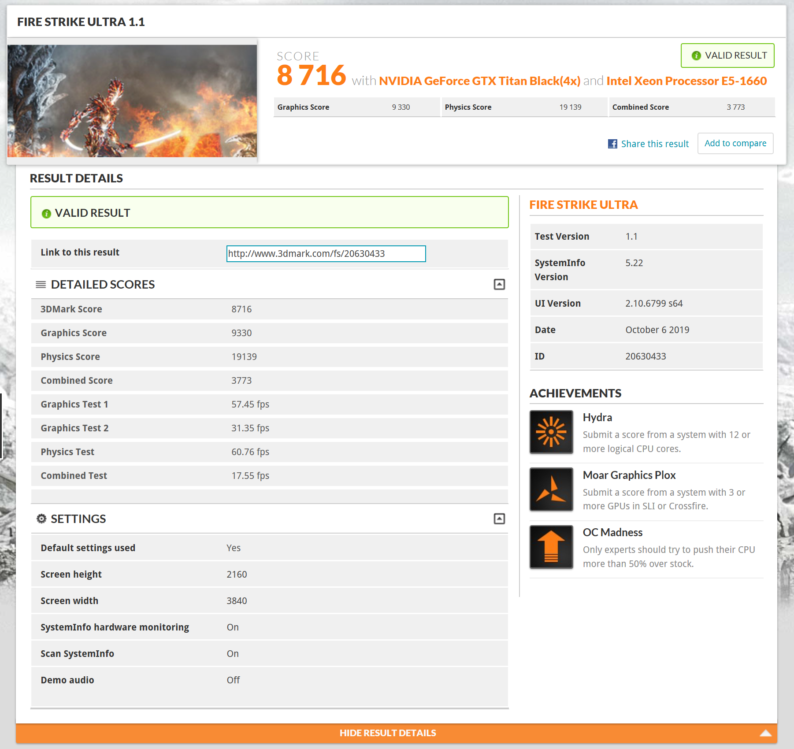Click the Link to this result label

coord(80,252)
